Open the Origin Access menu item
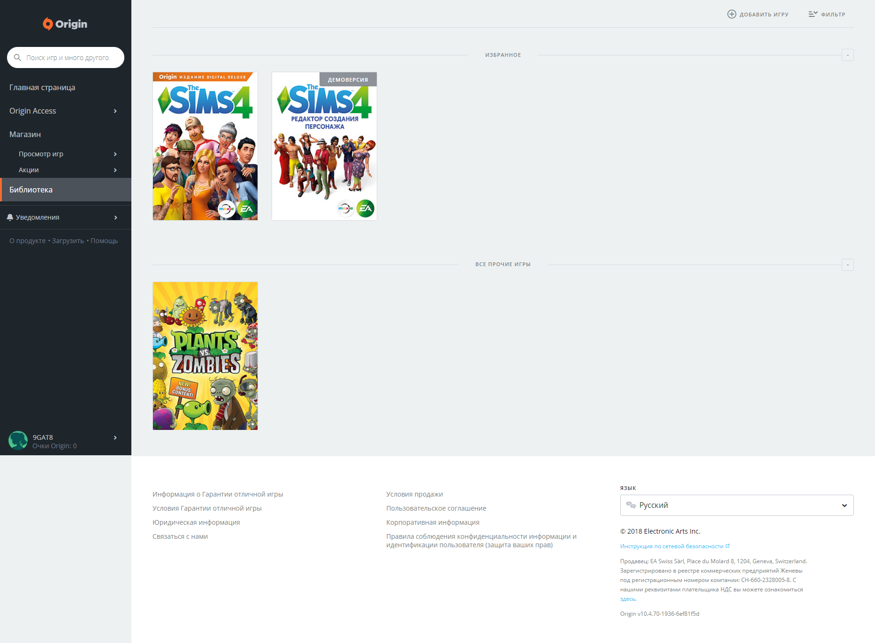Image resolution: width=875 pixels, height=643 pixels. point(33,111)
